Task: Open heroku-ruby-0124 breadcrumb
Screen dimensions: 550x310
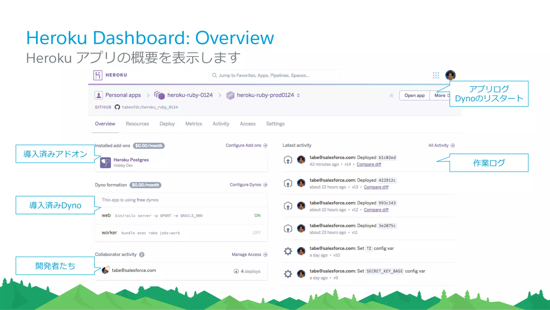Action: point(190,95)
